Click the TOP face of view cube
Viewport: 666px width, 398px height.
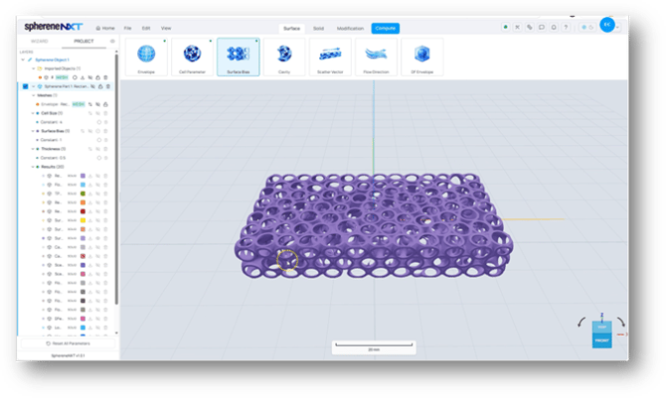tap(601, 328)
